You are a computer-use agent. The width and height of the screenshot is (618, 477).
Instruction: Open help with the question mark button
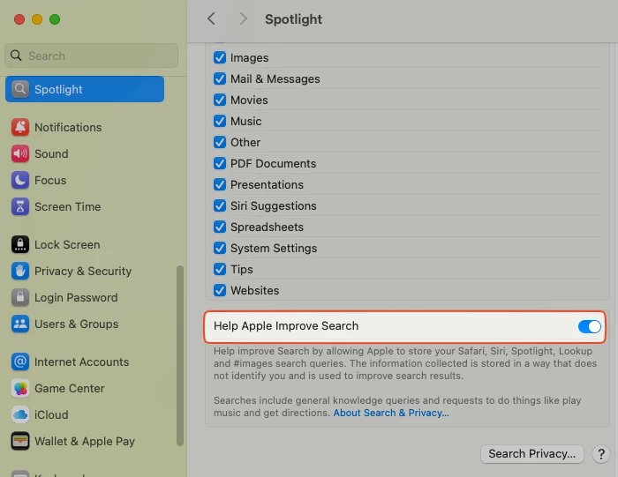[601, 454]
